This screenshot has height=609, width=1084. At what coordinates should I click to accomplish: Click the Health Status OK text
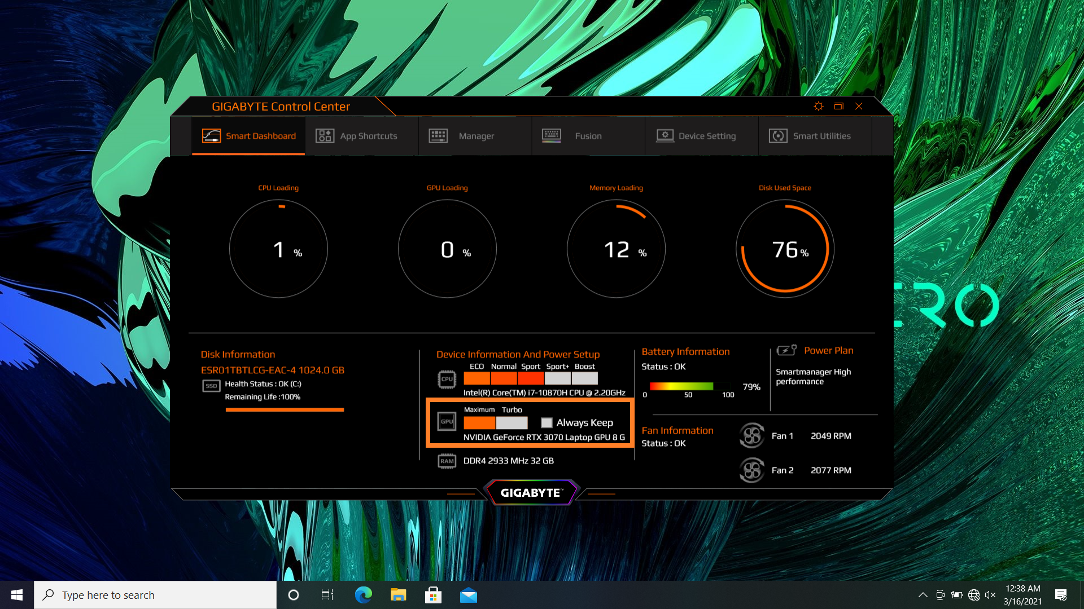(x=263, y=384)
